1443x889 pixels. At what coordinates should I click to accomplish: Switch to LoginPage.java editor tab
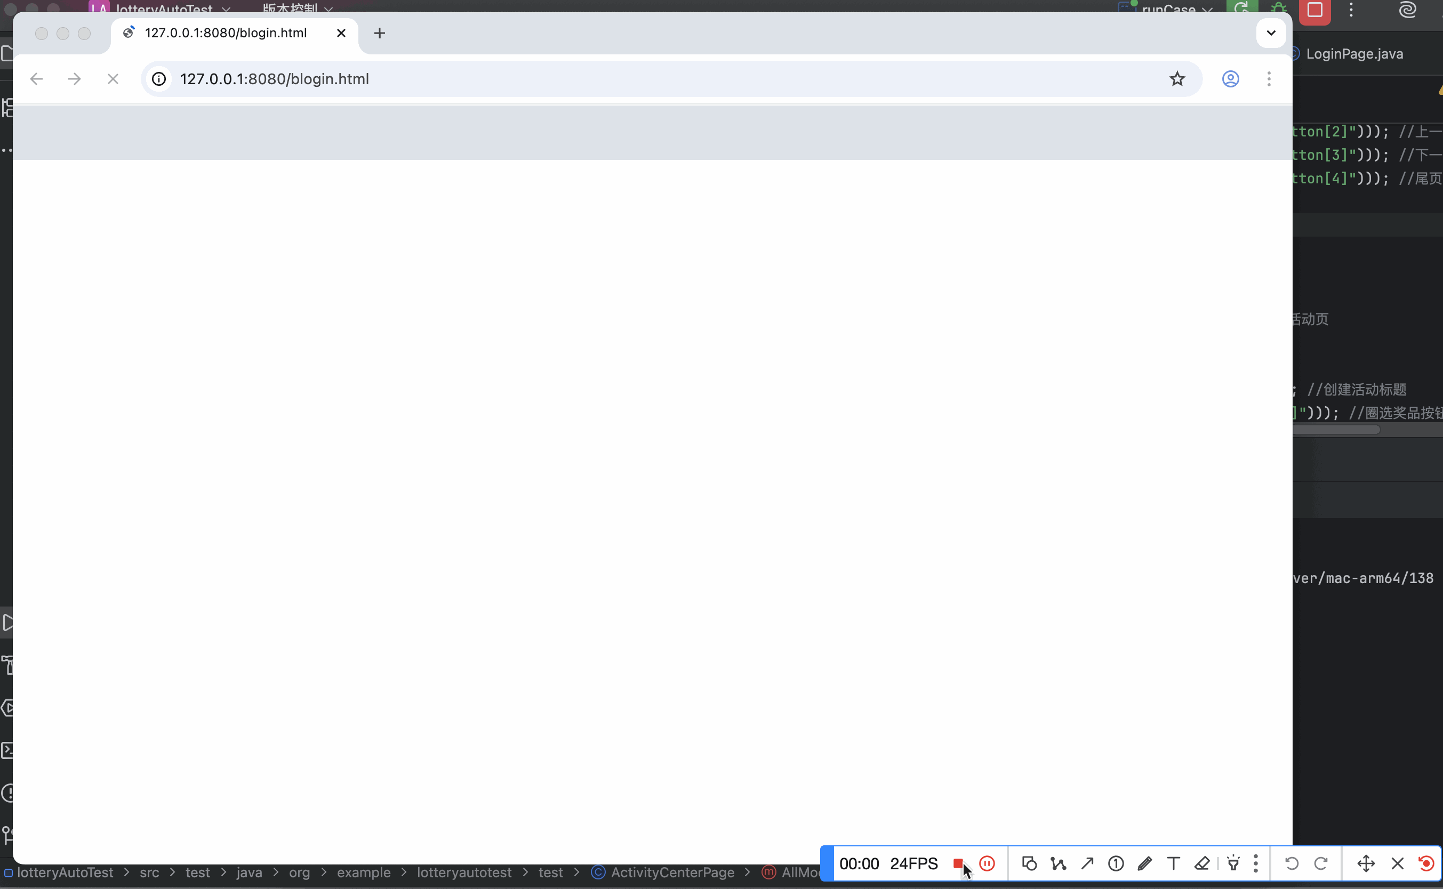coord(1354,54)
